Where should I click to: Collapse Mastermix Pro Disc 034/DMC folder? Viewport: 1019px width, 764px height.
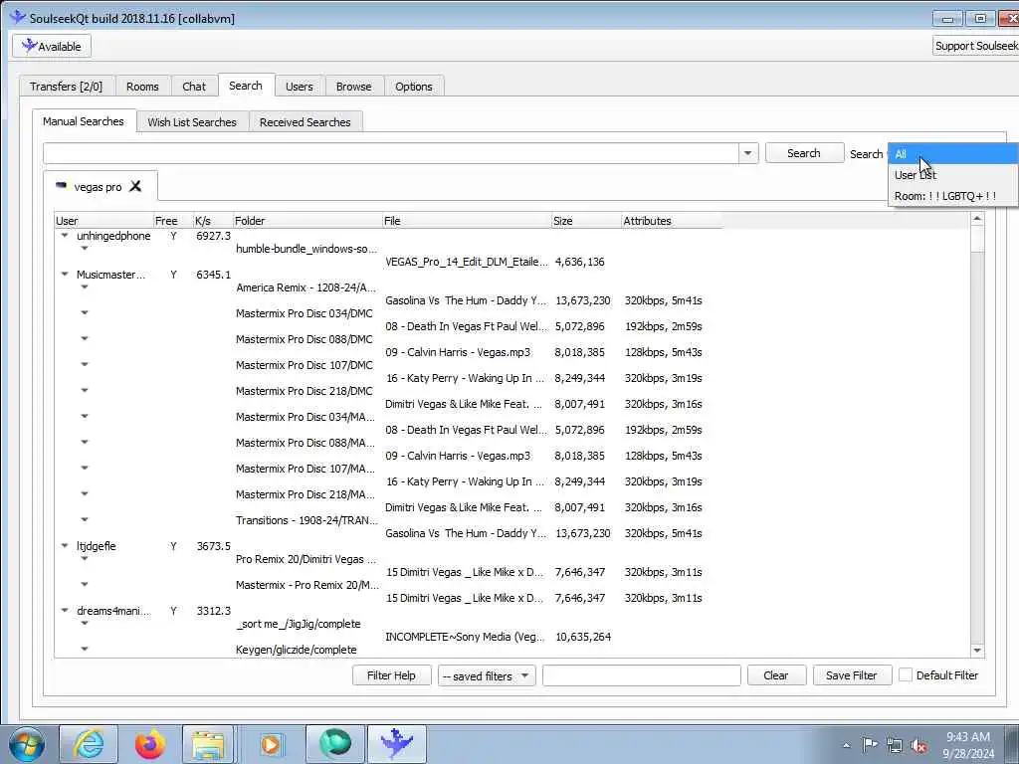[x=85, y=313]
